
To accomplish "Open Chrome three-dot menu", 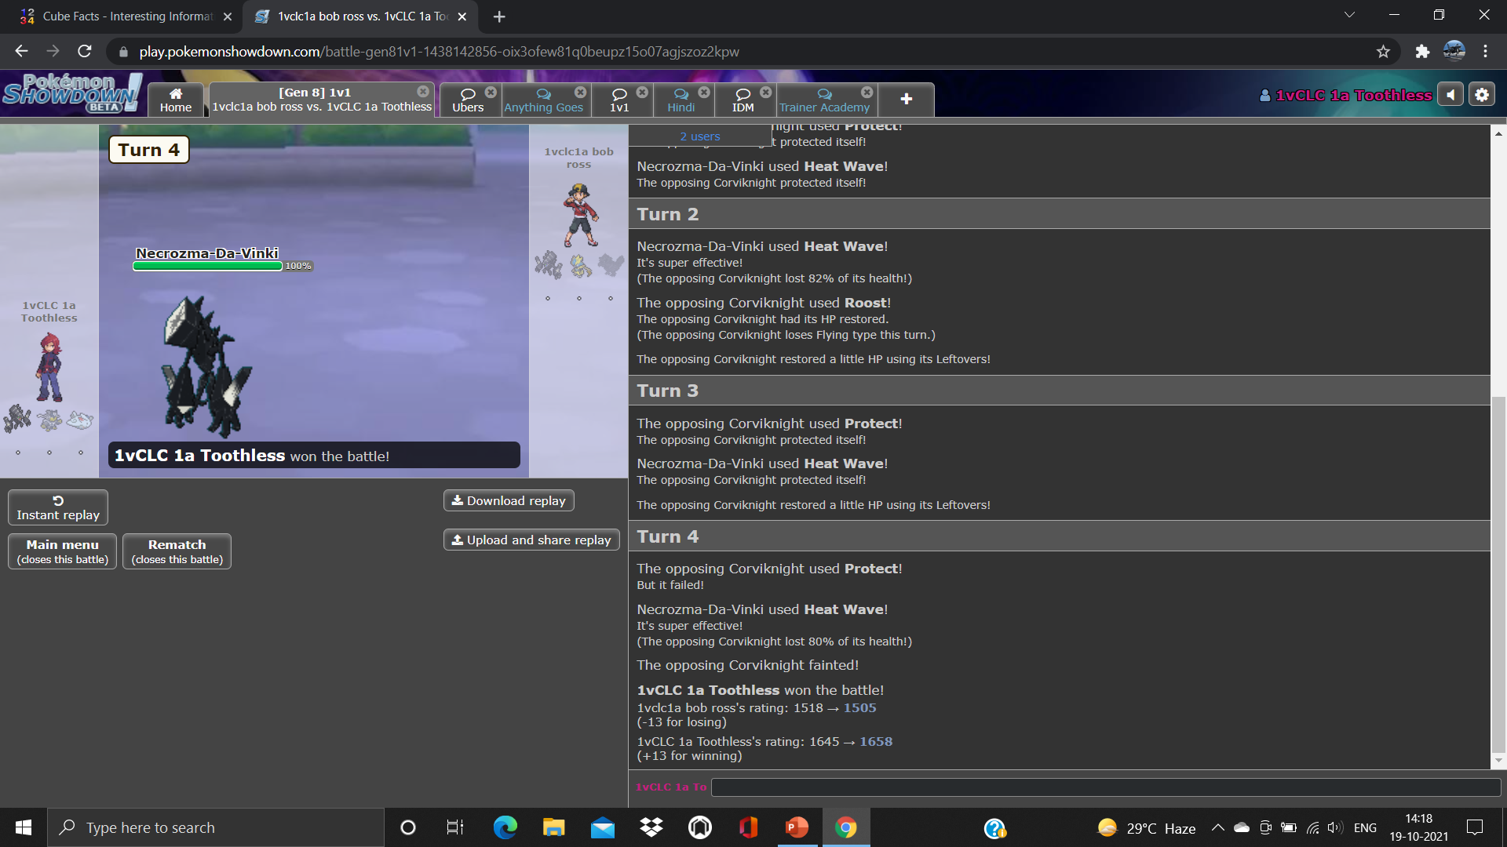I will (x=1485, y=51).
